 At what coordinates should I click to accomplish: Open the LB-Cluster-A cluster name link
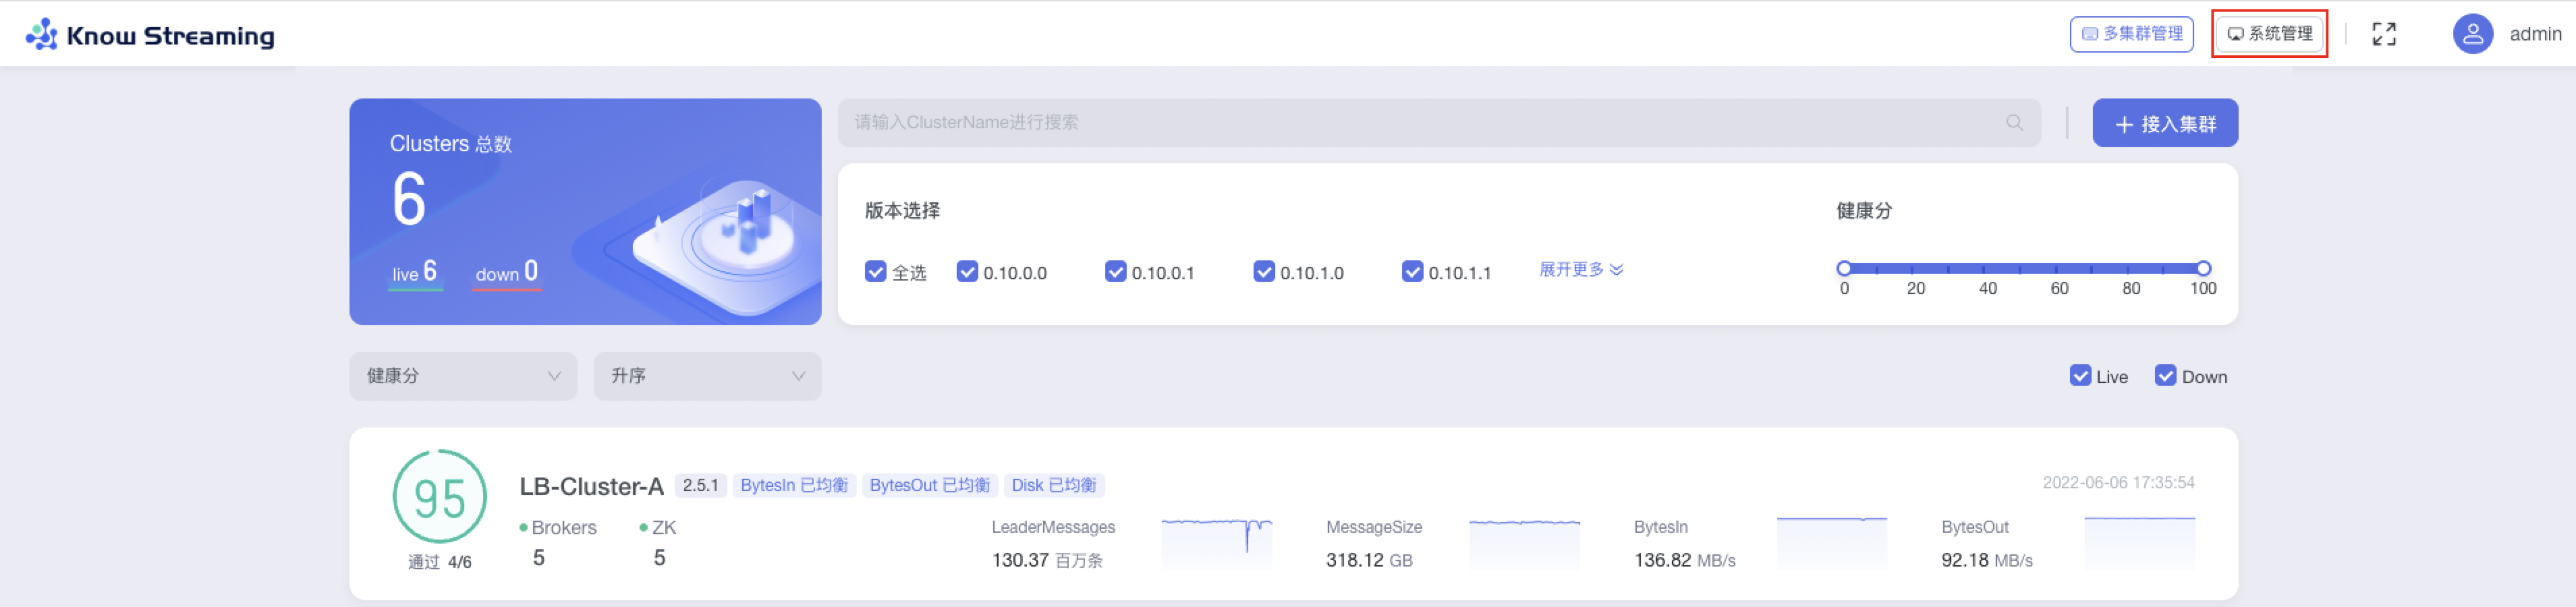point(590,486)
